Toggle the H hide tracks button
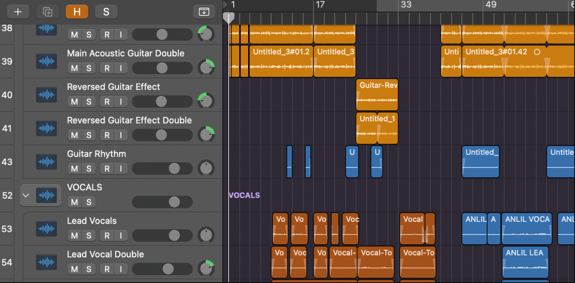575x283 pixels. click(x=76, y=11)
